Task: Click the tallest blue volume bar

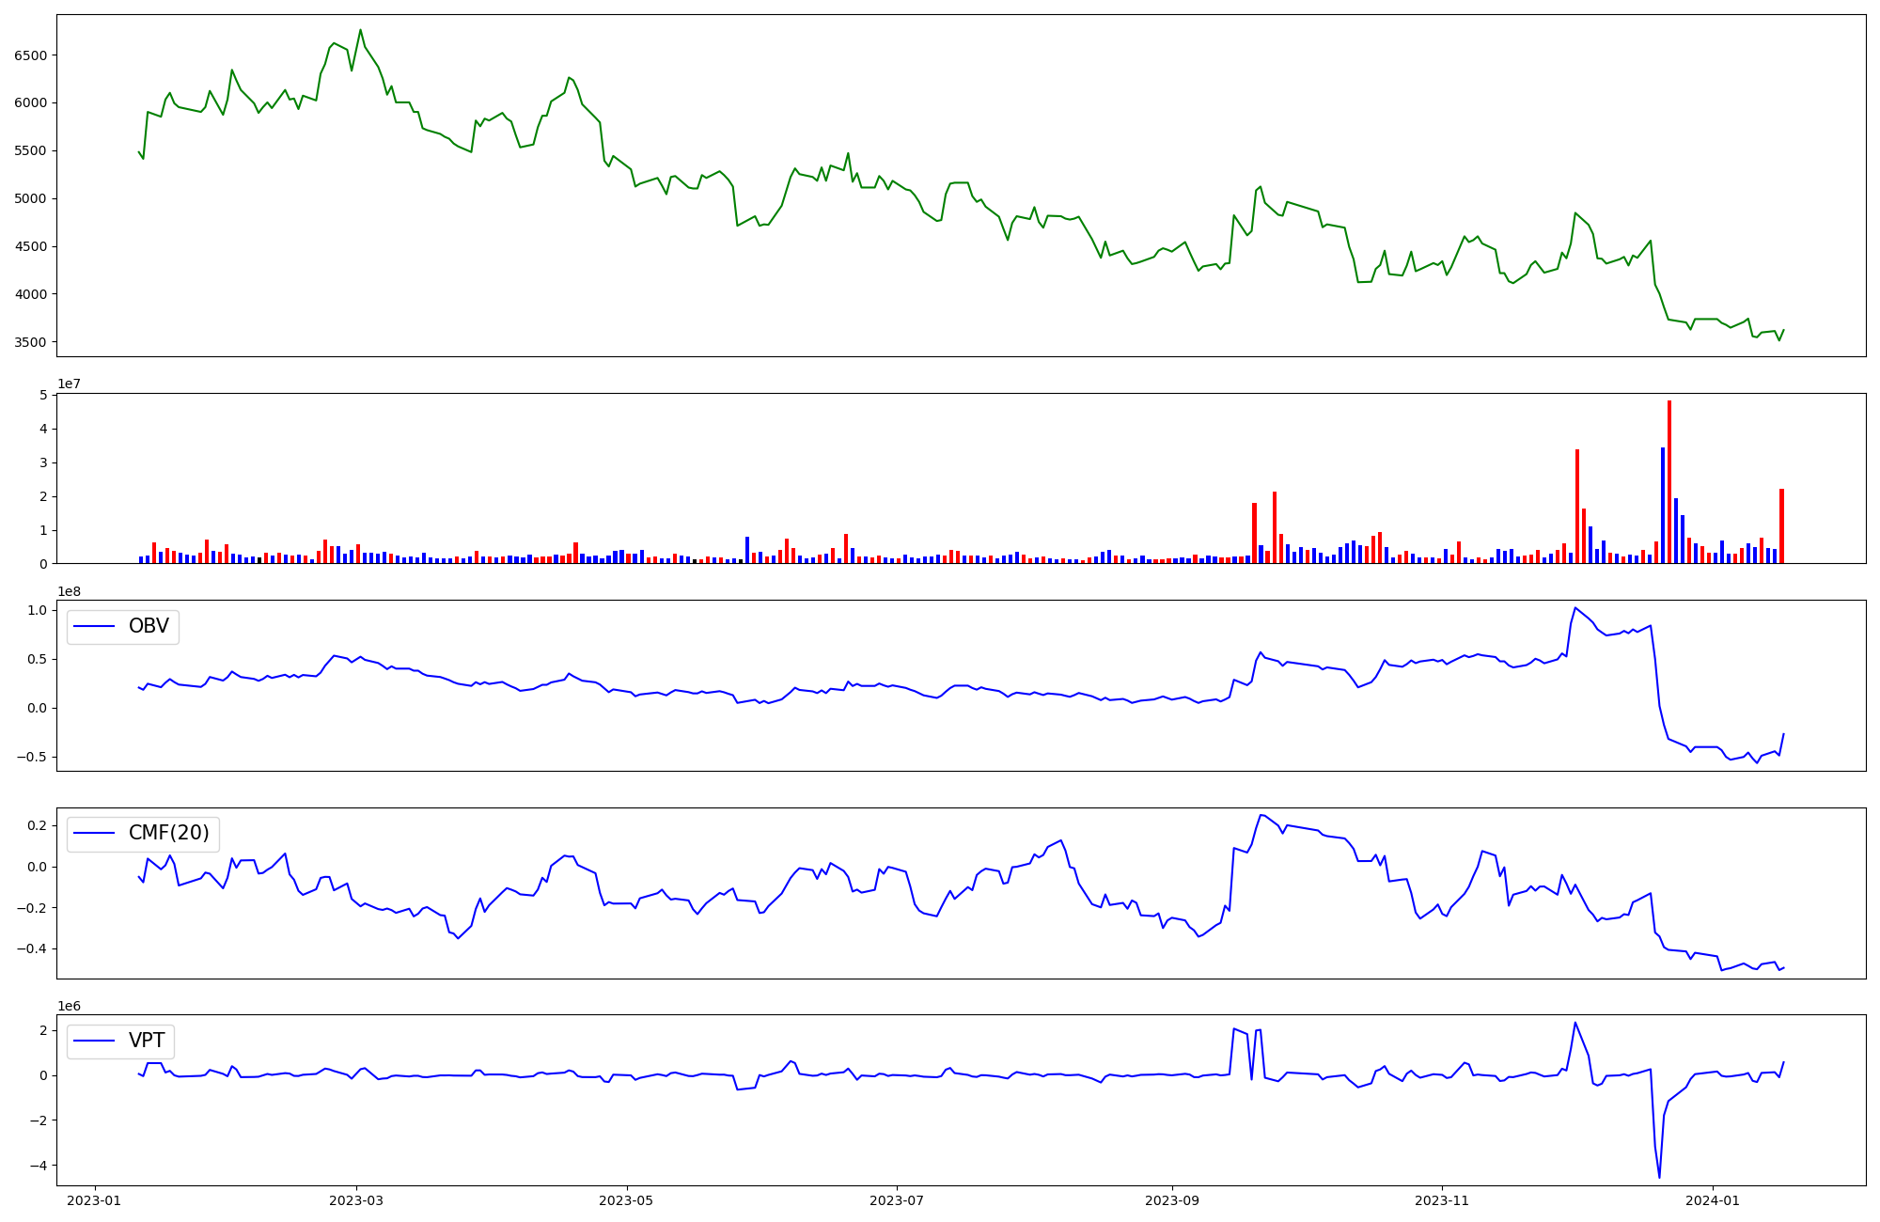Action: [x=1663, y=506]
